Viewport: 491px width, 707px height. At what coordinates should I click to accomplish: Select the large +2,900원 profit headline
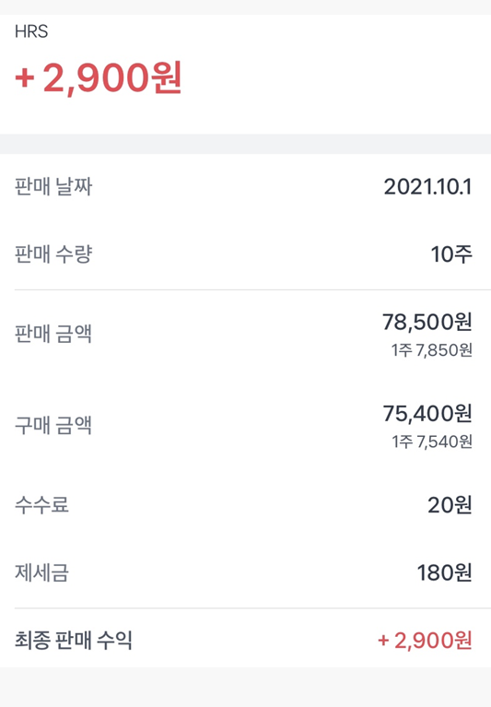(x=99, y=78)
